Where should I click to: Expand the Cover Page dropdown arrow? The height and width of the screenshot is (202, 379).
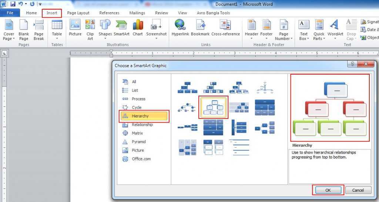[x=14, y=39]
